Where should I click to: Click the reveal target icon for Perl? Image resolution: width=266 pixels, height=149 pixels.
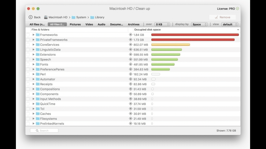click(131, 74)
